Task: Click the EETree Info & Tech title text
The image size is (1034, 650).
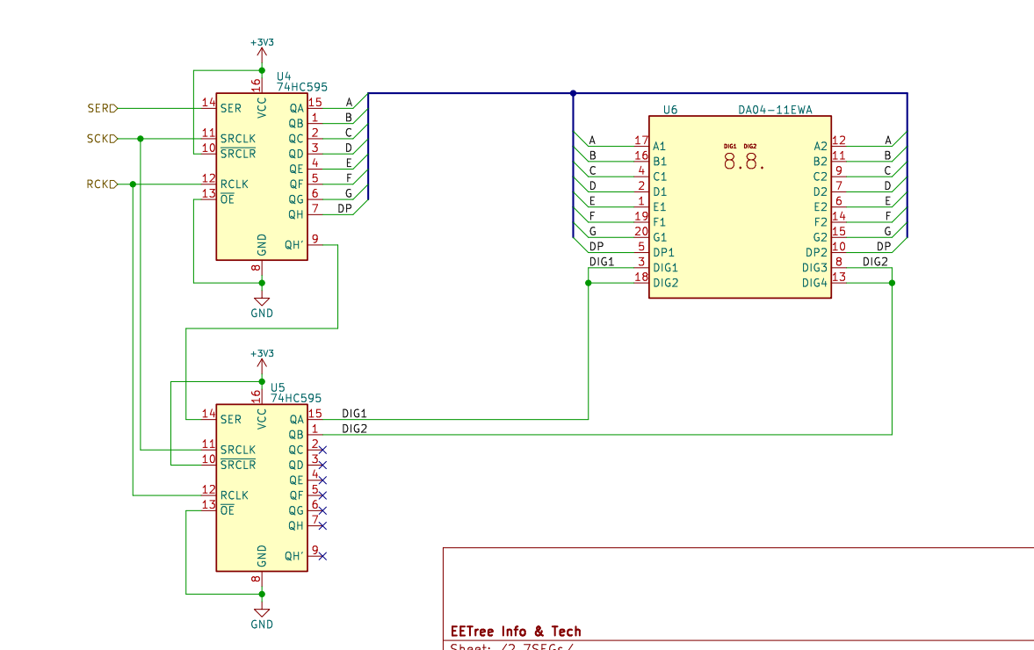Action: point(516,631)
